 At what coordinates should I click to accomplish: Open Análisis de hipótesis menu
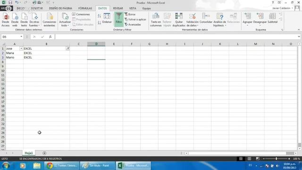(219, 20)
